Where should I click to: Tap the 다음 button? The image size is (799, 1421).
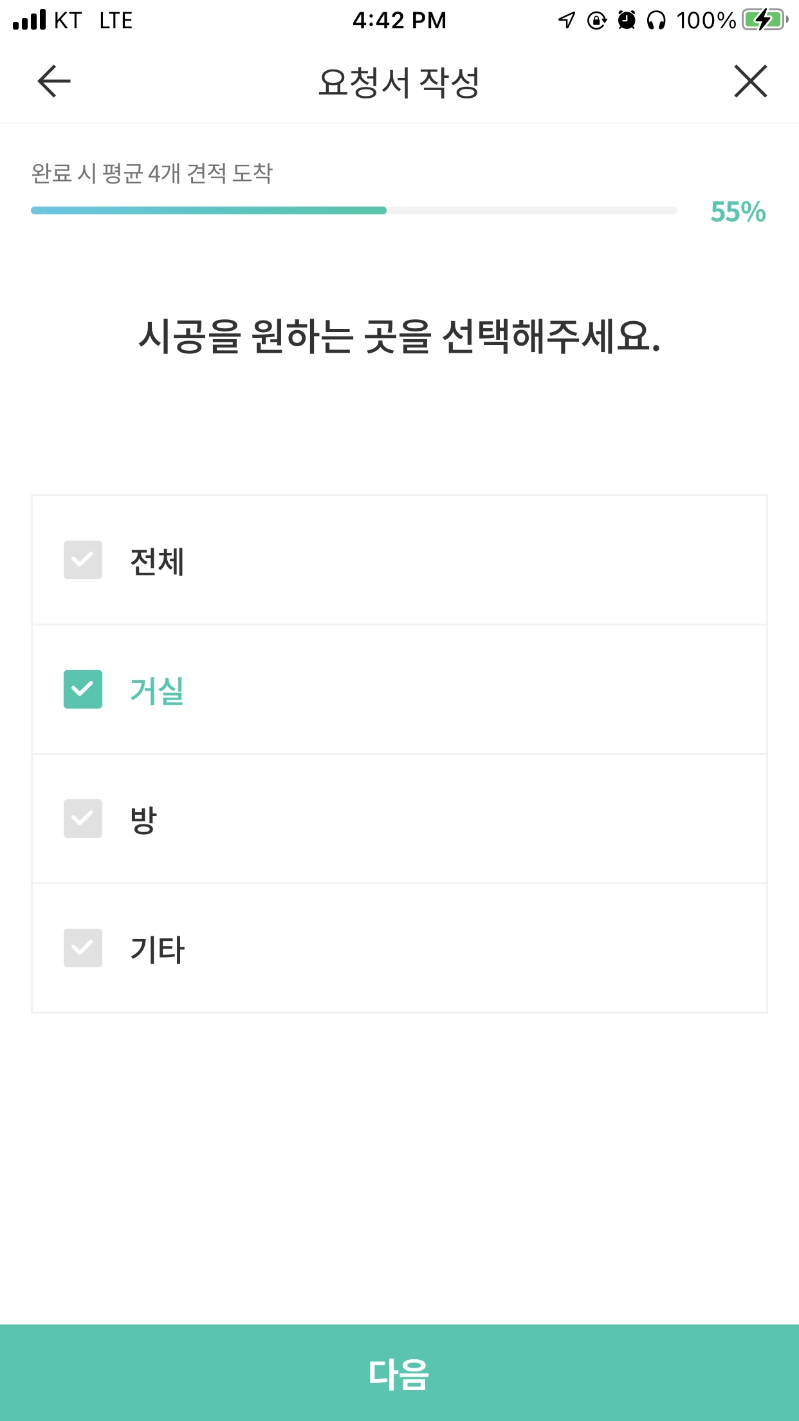coord(399,1373)
